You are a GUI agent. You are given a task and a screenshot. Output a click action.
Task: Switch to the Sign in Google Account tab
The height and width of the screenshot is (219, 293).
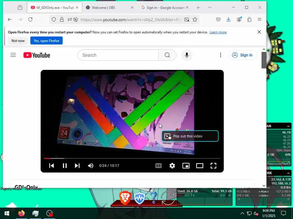point(165,7)
